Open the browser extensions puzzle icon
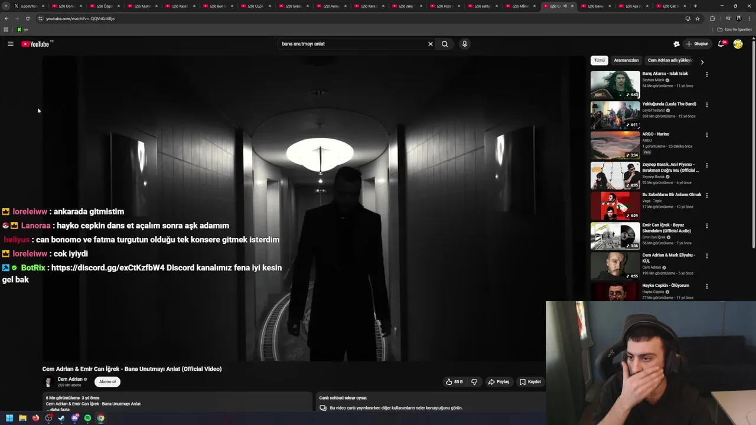This screenshot has width=756, height=425. [712, 18]
